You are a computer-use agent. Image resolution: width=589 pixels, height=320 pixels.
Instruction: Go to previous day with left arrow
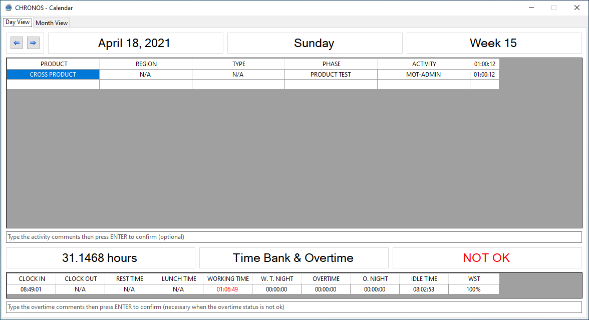point(17,43)
